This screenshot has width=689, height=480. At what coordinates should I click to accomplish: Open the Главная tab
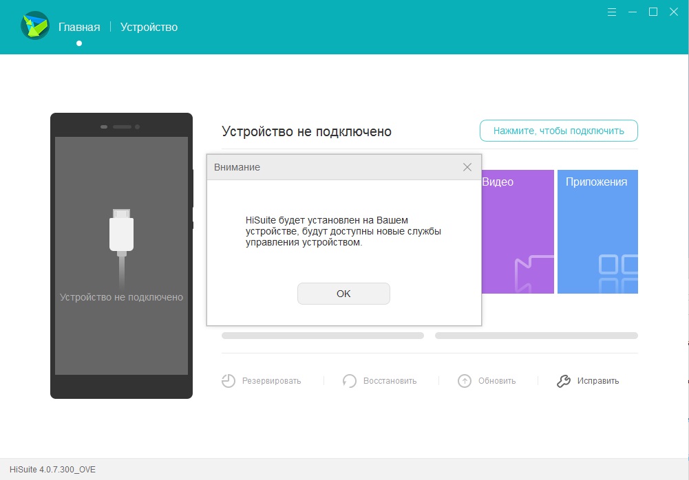coord(79,28)
